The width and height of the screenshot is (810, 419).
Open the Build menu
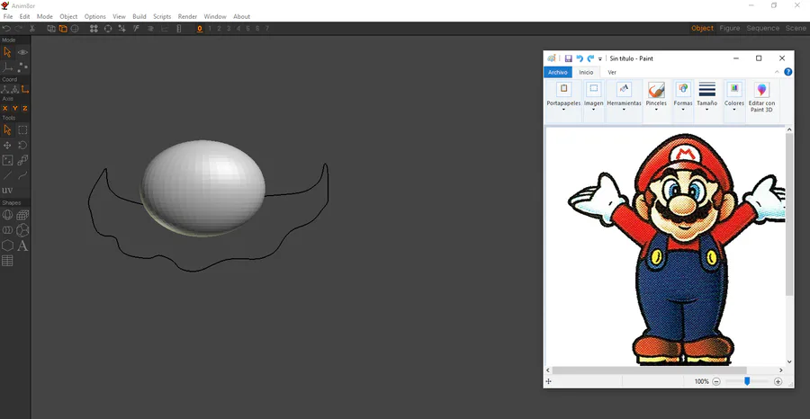tap(139, 16)
